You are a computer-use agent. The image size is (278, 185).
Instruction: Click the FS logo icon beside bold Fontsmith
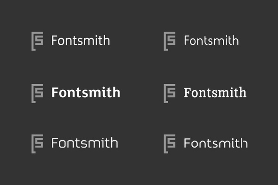(37, 93)
